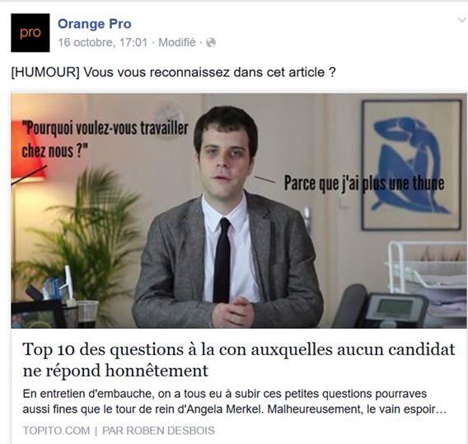Screen dimensions: 468x444
Task: Click the author name PAR ROBEN DESBOIS
Action: point(158,431)
